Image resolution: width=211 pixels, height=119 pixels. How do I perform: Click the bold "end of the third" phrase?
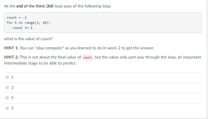[x=30, y=6]
